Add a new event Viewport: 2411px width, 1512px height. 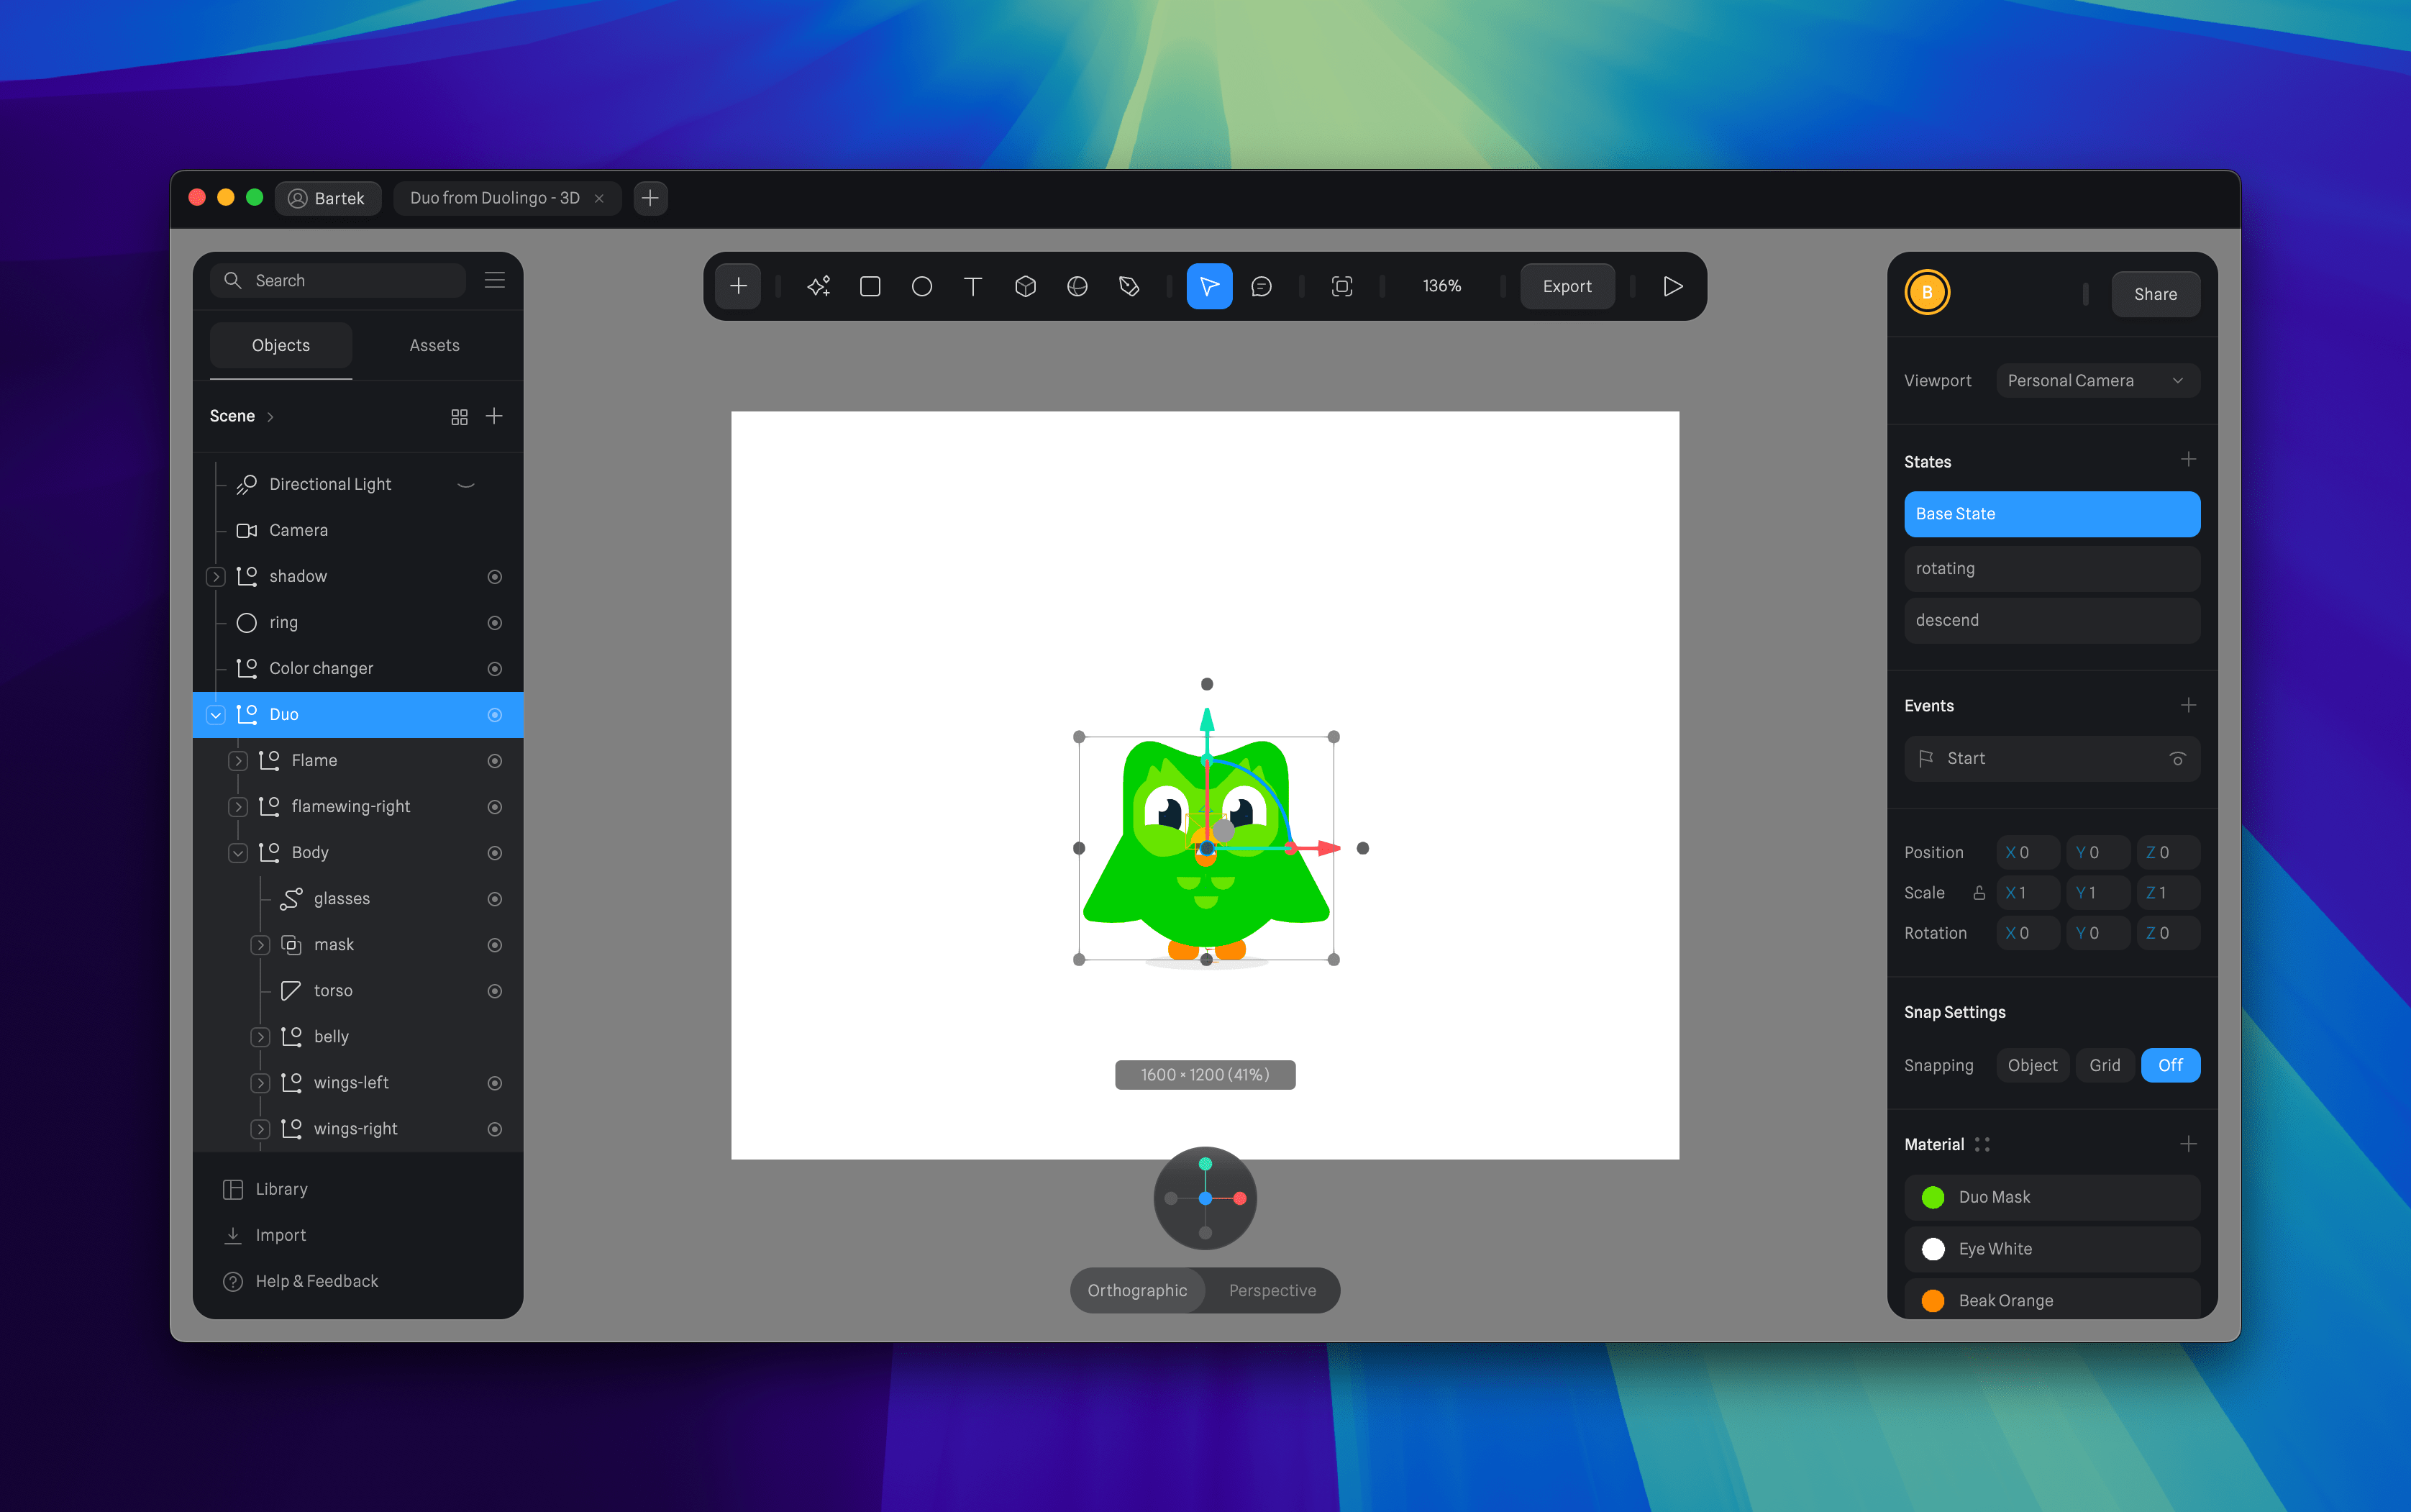pos(2188,705)
